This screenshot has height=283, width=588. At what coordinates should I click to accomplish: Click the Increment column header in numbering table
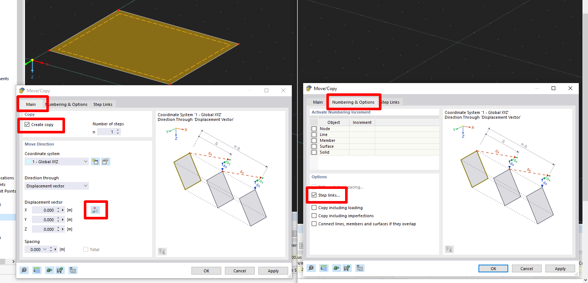(362, 122)
